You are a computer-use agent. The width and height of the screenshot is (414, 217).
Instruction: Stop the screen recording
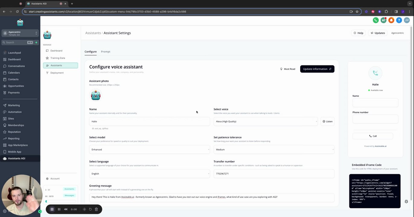(52, 209)
